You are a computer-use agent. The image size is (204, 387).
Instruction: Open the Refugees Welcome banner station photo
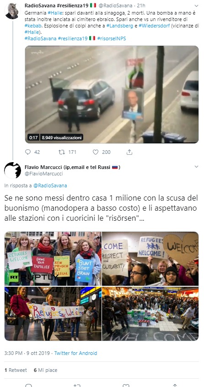(53, 313)
